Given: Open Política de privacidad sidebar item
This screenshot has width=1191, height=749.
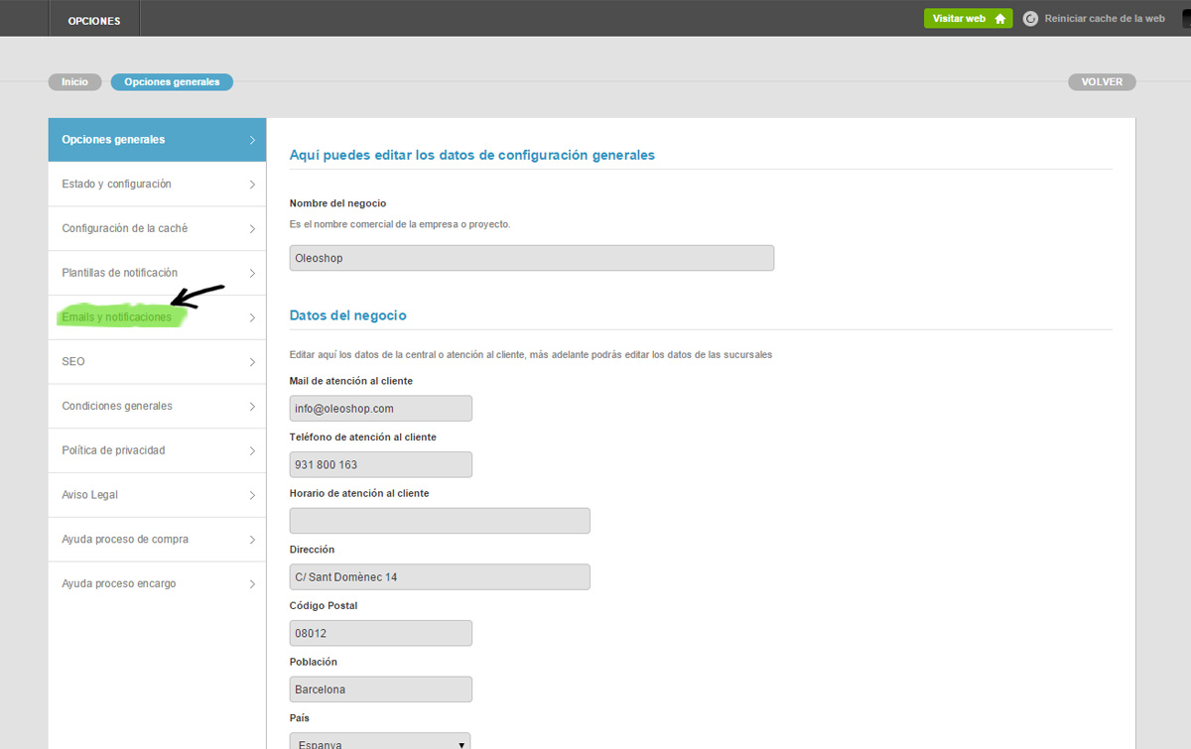Looking at the screenshot, I should click(x=157, y=450).
